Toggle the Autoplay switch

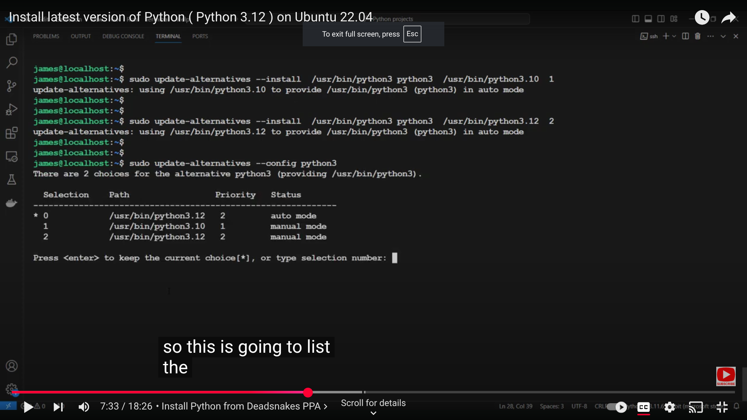(617, 407)
